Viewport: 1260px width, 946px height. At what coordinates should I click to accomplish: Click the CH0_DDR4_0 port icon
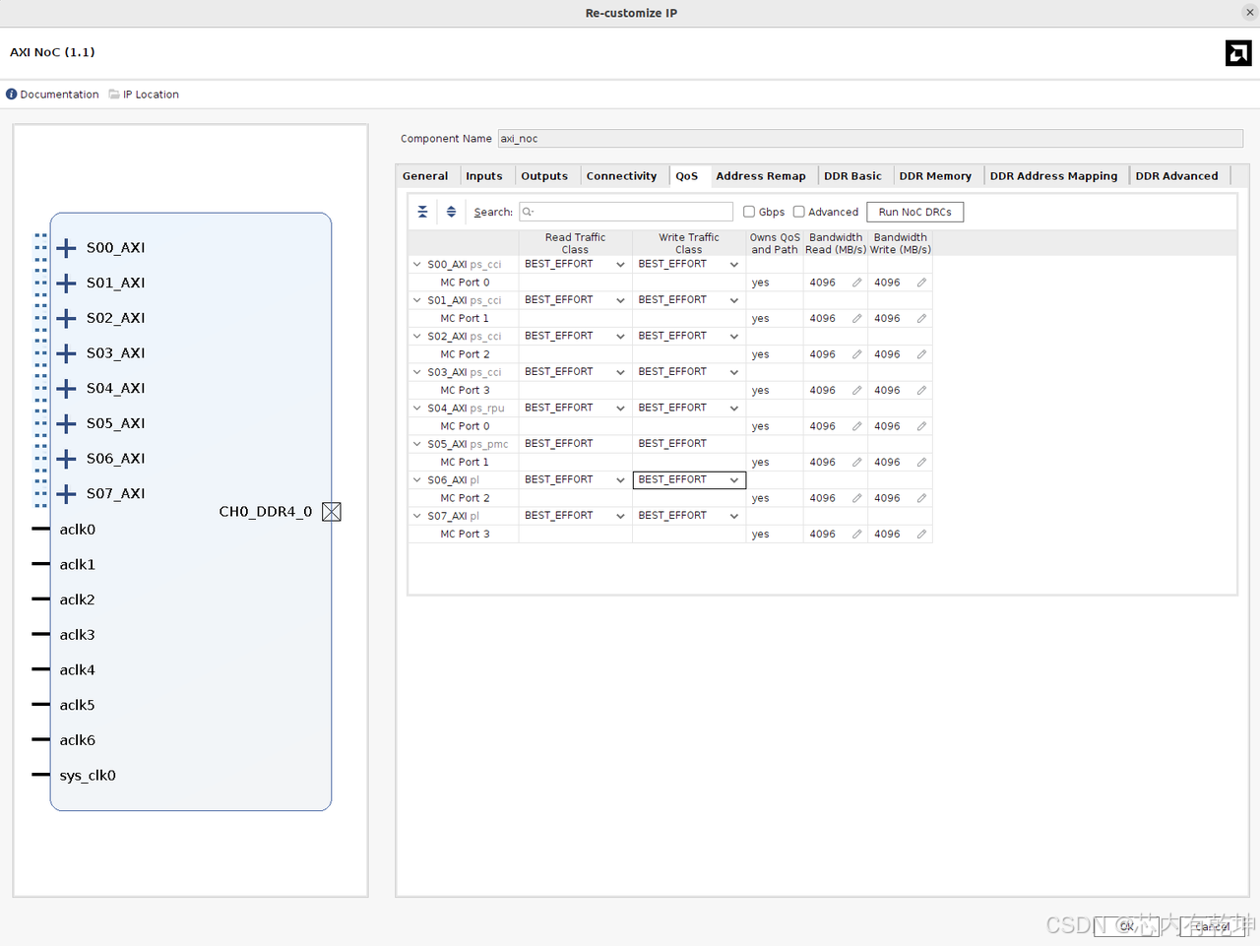click(332, 512)
